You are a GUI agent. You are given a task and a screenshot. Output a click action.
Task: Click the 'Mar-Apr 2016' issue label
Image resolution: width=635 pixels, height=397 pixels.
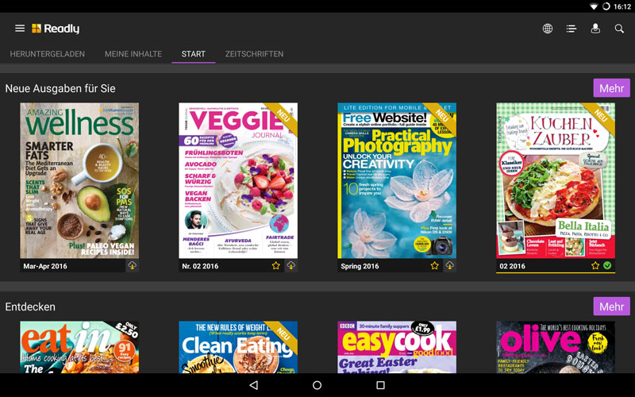(x=45, y=266)
